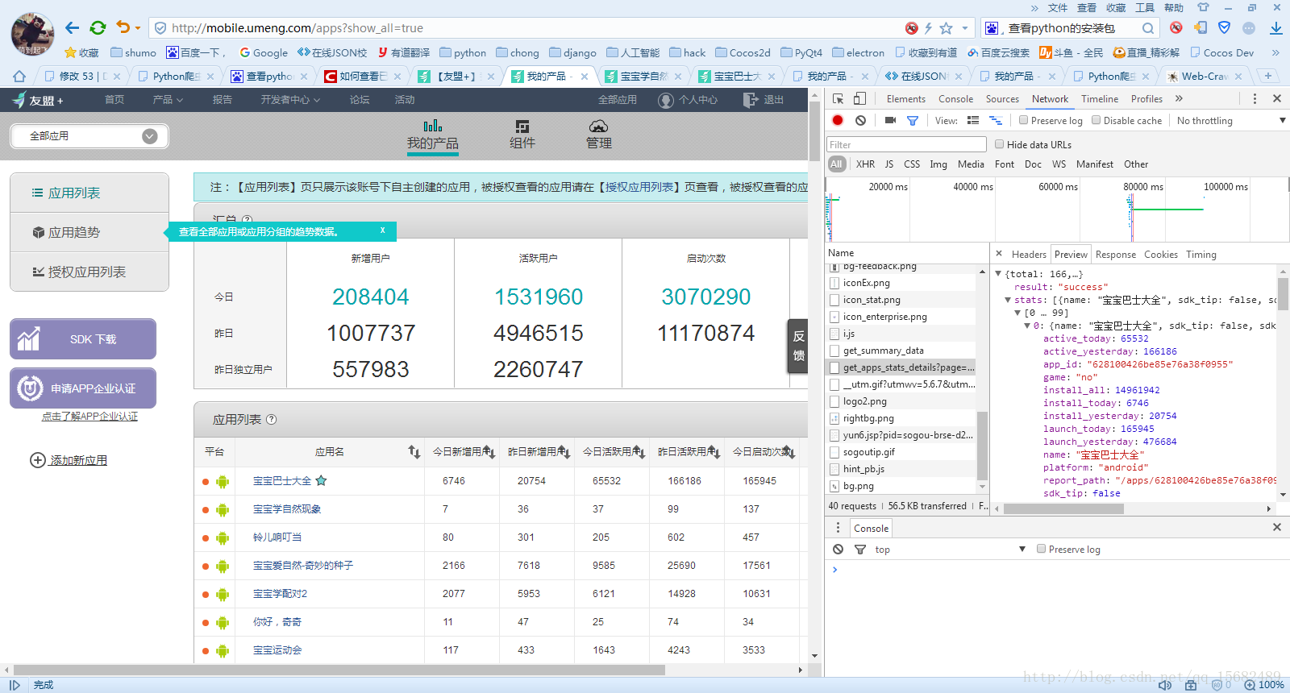Collapse the root total object in preview
Screen dimensions: 1290x693
tap(998, 274)
